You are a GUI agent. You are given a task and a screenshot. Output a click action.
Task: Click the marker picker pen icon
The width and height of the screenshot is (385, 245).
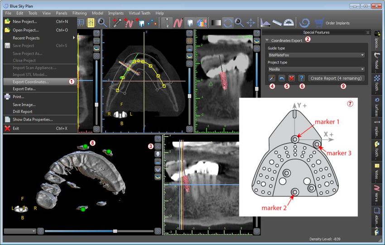tap(272, 78)
